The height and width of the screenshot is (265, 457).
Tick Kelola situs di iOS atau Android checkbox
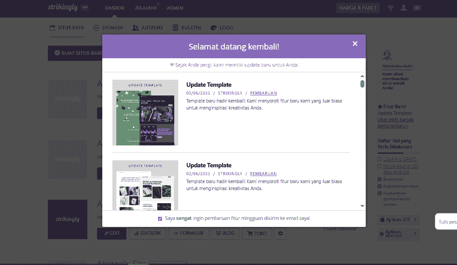click(x=379, y=166)
